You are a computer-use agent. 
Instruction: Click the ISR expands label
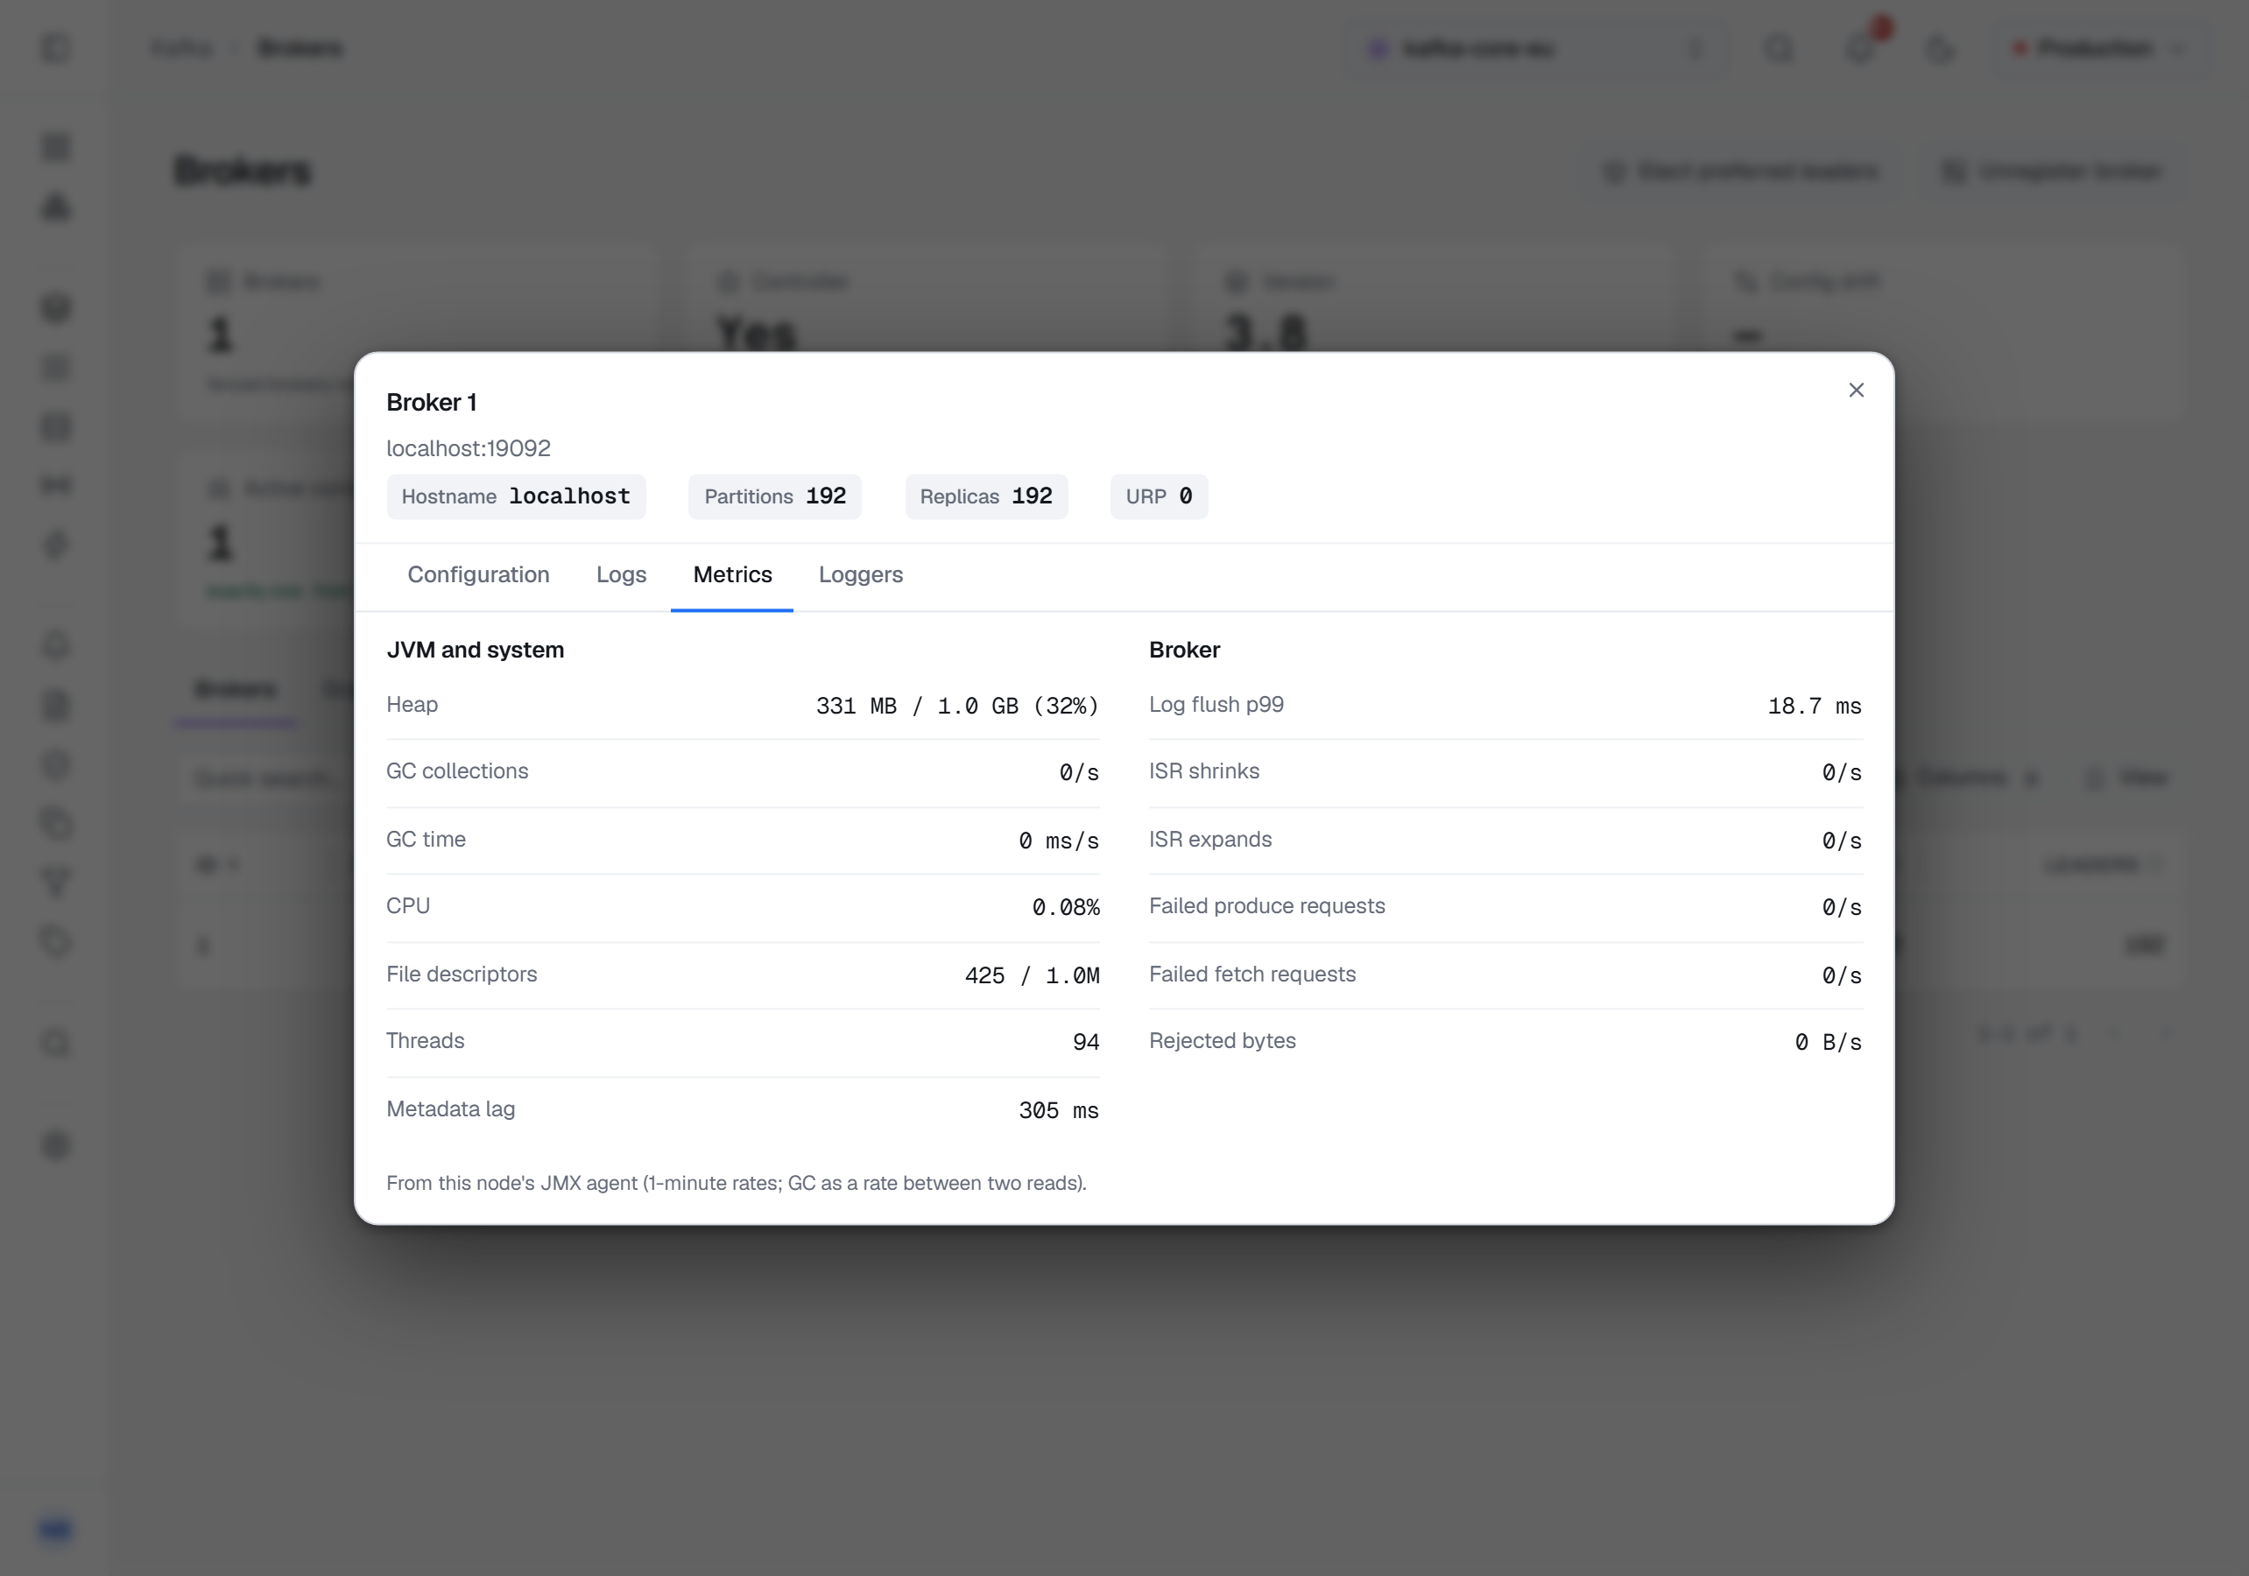click(1209, 840)
